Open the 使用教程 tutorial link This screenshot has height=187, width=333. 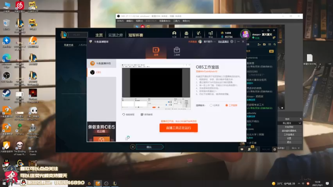tap(147, 115)
